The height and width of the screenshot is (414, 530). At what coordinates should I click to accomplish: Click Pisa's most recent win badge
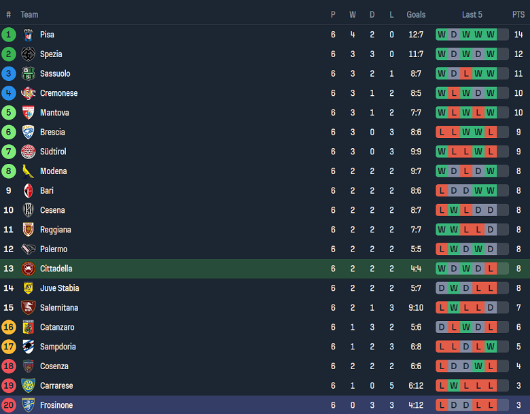pyautogui.click(x=491, y=35)
